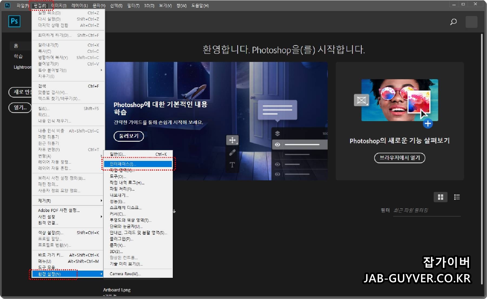Go to the 학습 sidebar tab
This screenshot has width=487, height=299.
[x=18, y=56]
